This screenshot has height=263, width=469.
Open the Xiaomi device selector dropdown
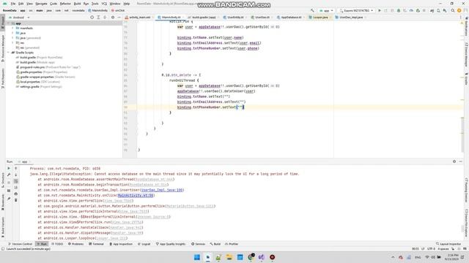pyautogui.click(x=356, y=10)
